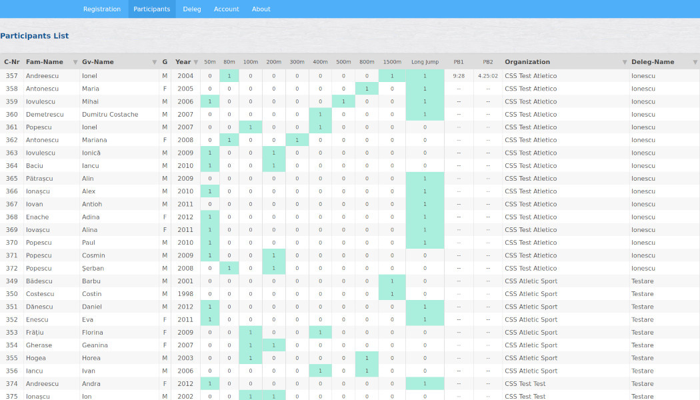Click the Year column filter arrow
The image size is (700, 400).
(196, 62)
